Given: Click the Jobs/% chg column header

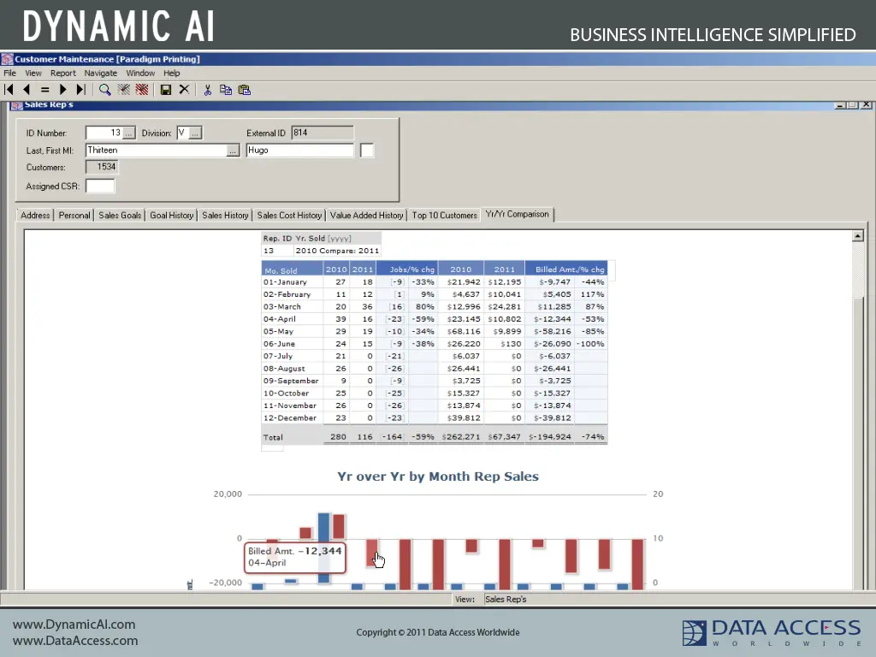Looking at the screenshot, I should pyautogui.click(x=407, y=269).
